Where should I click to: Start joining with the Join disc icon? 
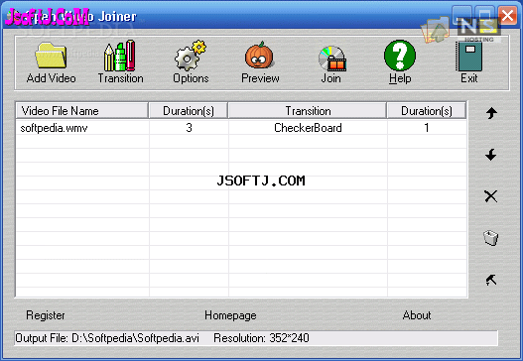332,59
